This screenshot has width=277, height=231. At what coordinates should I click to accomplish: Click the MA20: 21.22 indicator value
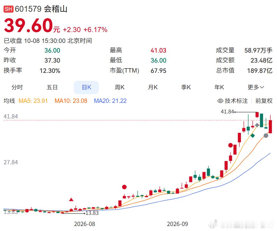click(110, 101)
